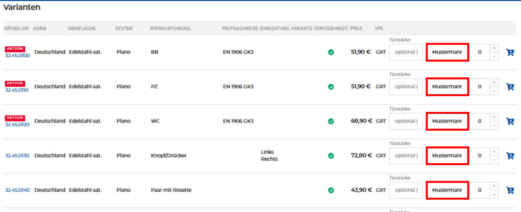The height and width of the screenshot is (212, 521).
Task: Open article link 32.45.0130
Action: click(x=17, y=156)
